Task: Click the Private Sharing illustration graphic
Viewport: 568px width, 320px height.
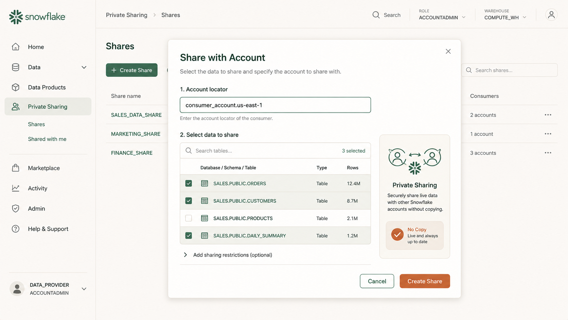Action: (414, 161)
